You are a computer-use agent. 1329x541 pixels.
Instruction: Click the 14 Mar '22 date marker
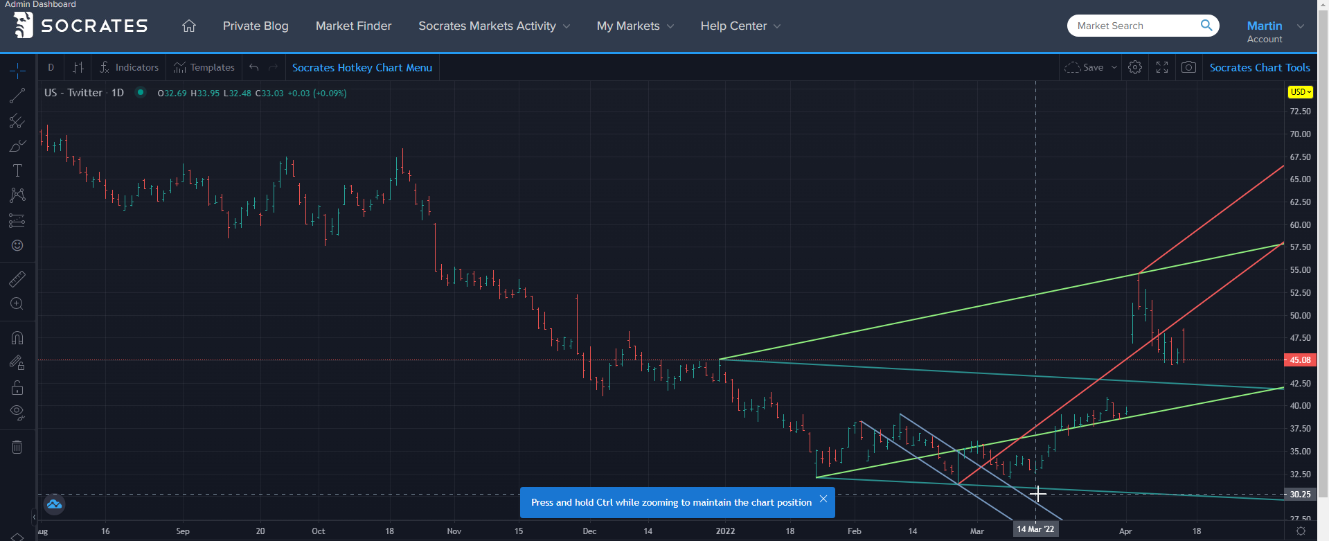(x=1035, y=529)
